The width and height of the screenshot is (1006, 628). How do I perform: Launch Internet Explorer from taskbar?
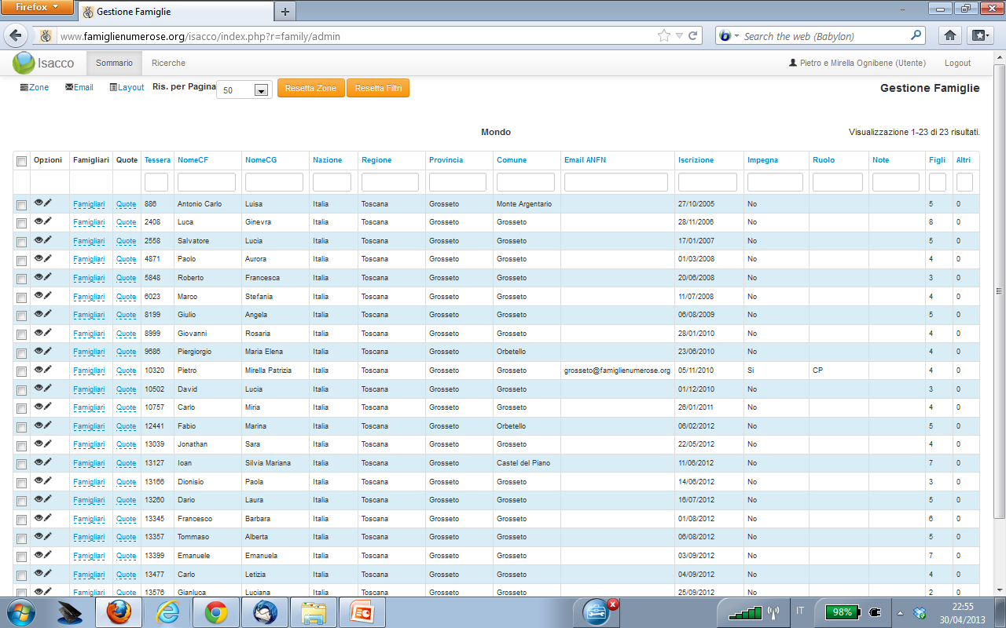(167, 612)
